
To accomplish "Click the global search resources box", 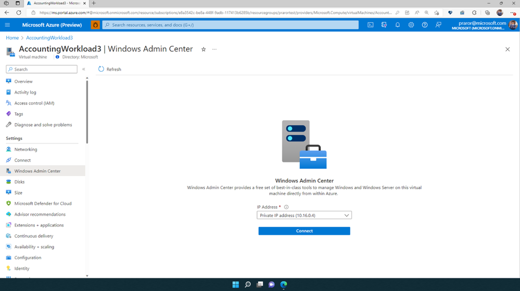I will tap(231, 25).
